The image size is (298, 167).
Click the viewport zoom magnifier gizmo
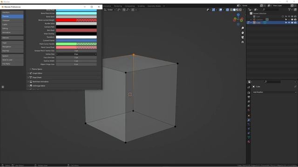pyautogui.click(x=243, y=28)
